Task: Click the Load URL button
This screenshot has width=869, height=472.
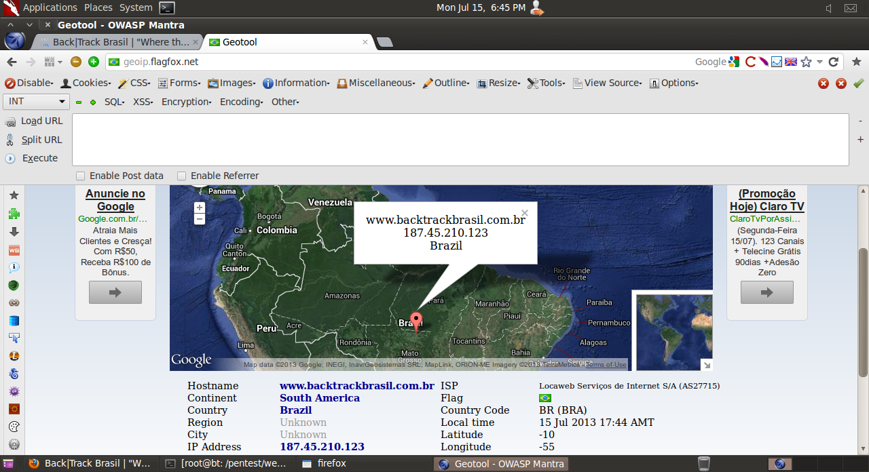Action: coord(35,121)
